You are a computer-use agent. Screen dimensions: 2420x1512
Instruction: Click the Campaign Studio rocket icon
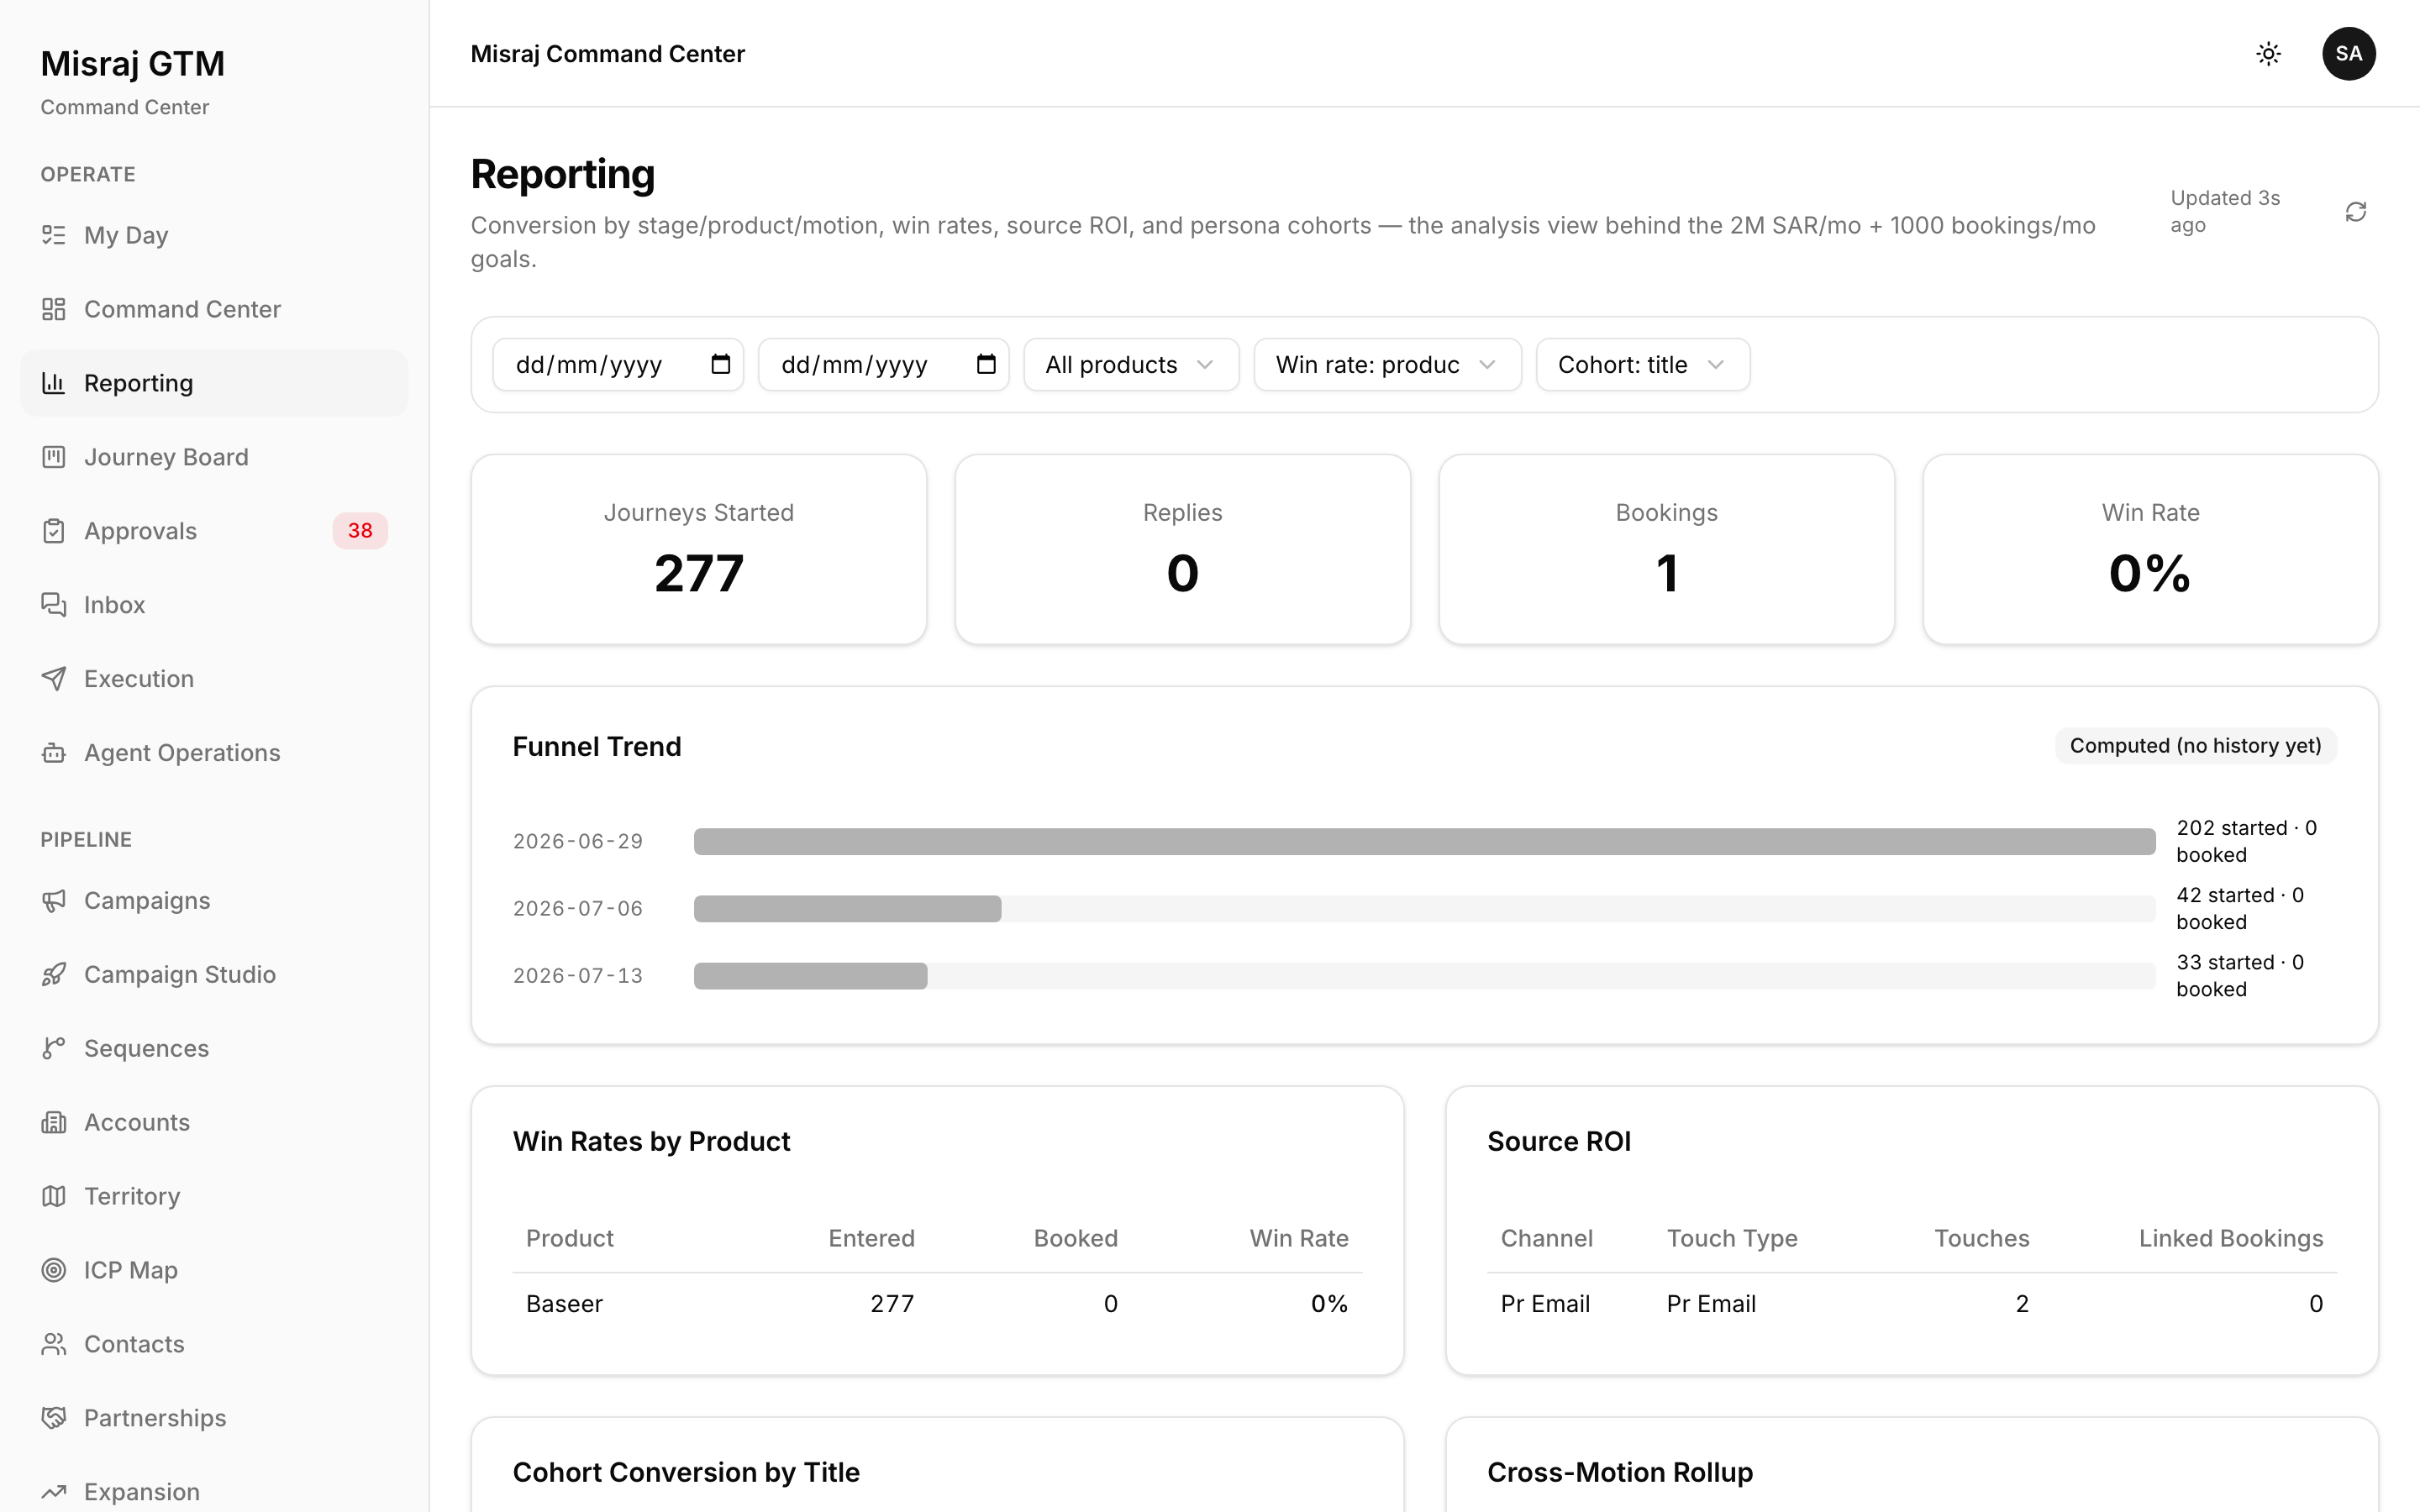coord(54,975)
